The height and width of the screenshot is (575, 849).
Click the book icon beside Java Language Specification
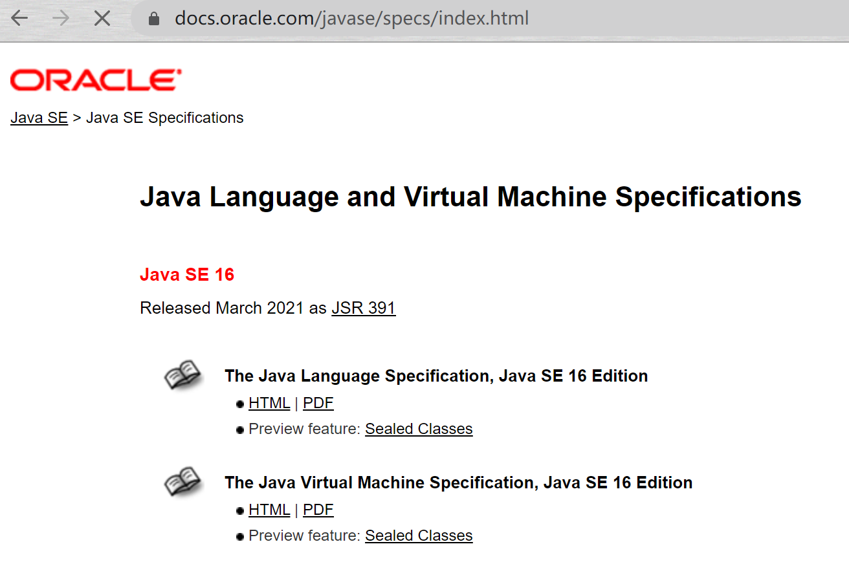point(182,376)
